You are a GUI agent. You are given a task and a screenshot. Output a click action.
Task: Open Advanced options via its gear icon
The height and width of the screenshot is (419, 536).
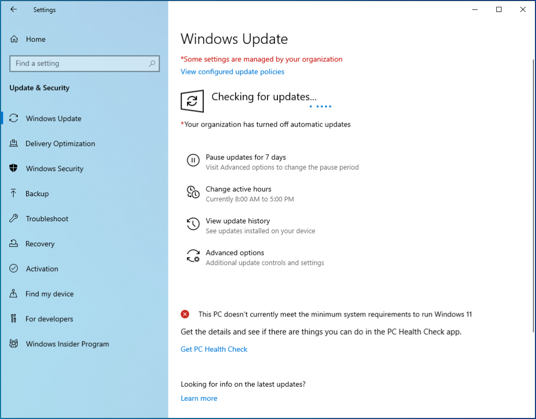tap(194, 256)
